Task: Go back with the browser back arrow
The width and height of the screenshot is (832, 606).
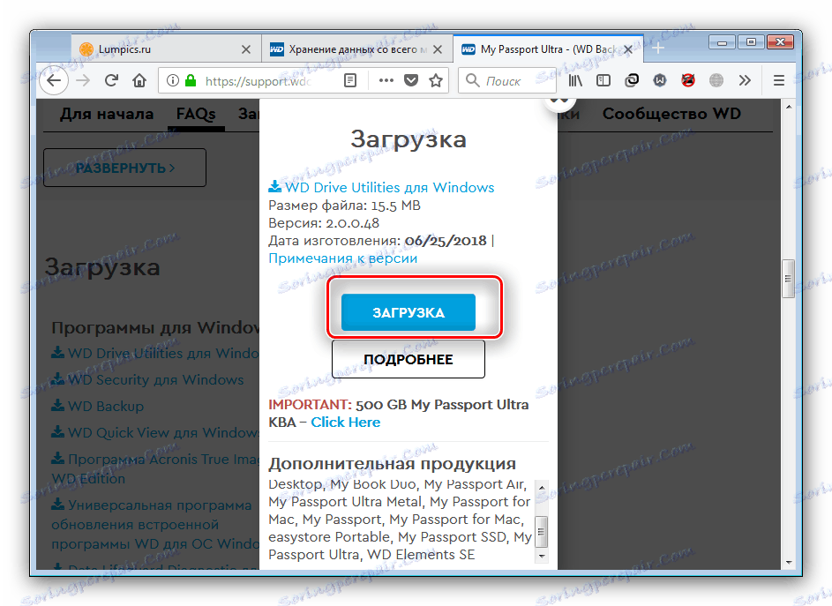Action: coord(54,80)
